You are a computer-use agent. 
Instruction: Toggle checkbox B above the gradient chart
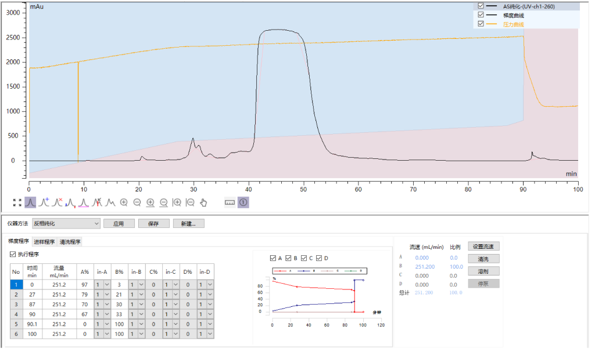[x=289, y=258]
